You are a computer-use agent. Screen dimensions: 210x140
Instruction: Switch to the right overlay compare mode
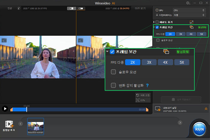click(x=80, y=9)
